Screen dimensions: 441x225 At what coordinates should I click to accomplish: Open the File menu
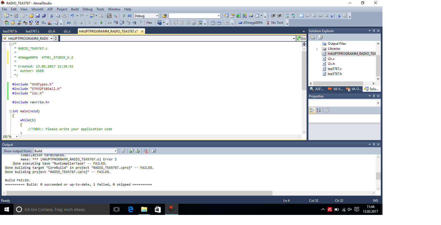pos(4,9)
